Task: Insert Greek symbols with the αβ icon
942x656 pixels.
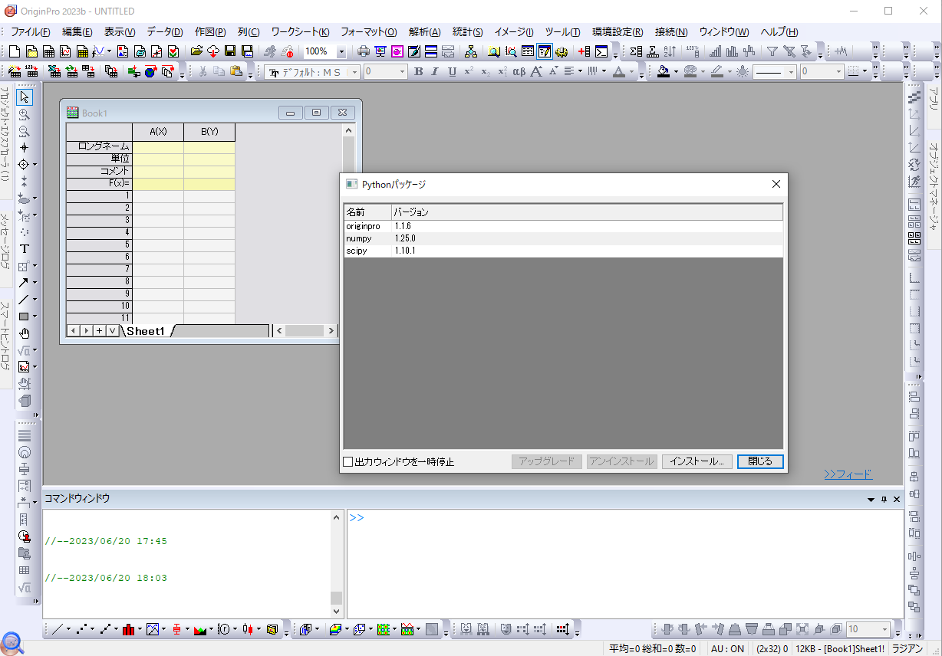Action: click(519, 71)
